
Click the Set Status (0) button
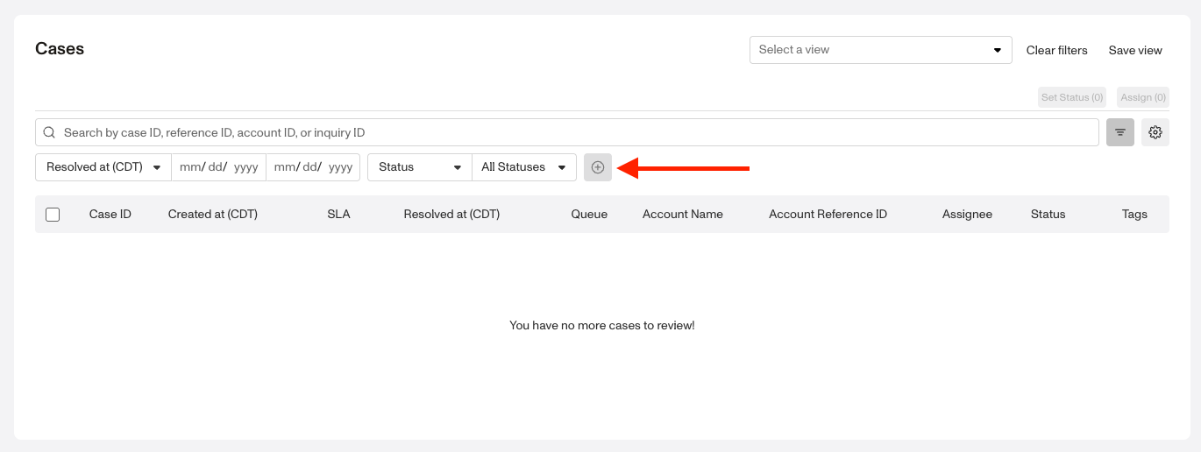pyautogui.click(x=1072, y=97)
